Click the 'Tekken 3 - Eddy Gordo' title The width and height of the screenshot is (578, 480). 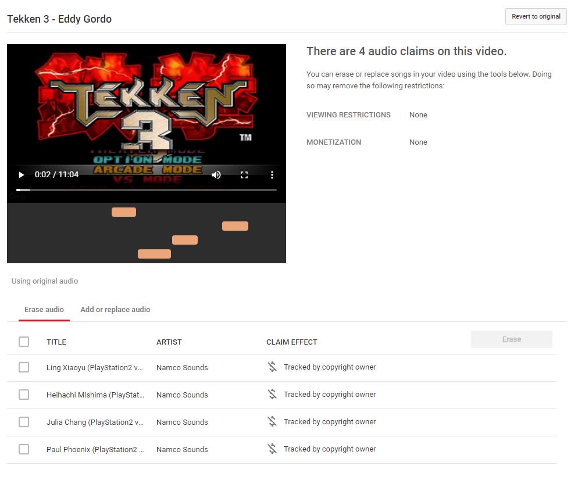[59, 19]
